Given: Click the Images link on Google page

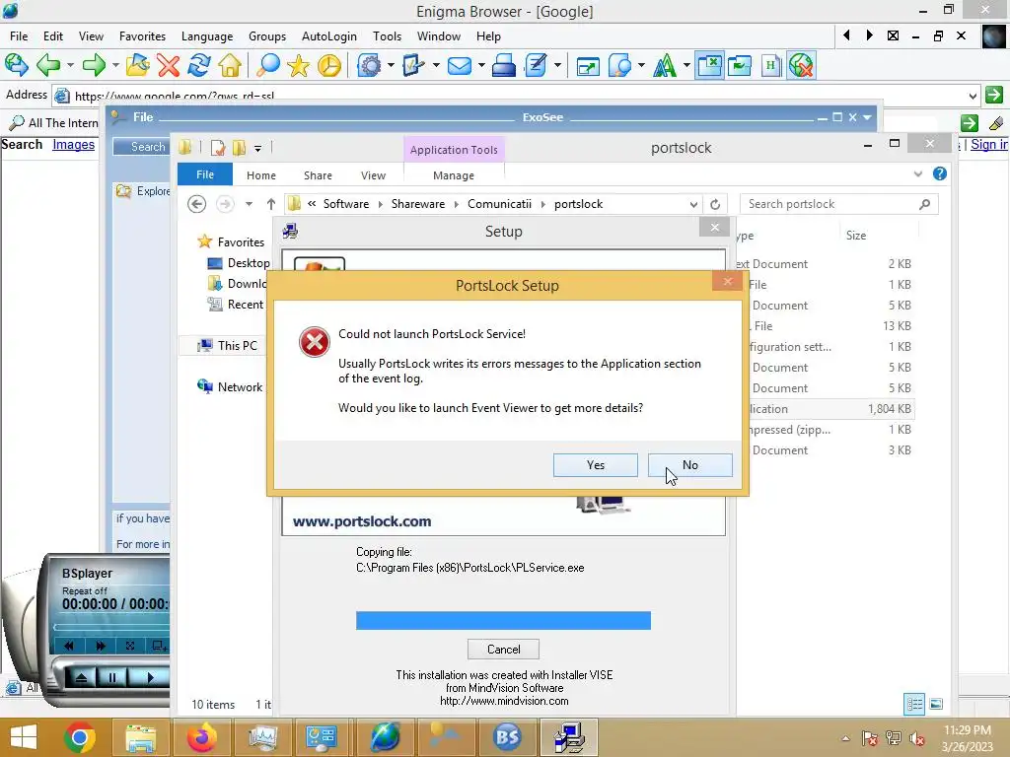Looking at the screenshot, I should tap(73, 144).
